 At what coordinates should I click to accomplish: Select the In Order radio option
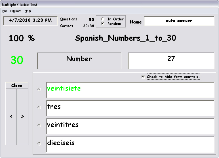tap(103, 19)
